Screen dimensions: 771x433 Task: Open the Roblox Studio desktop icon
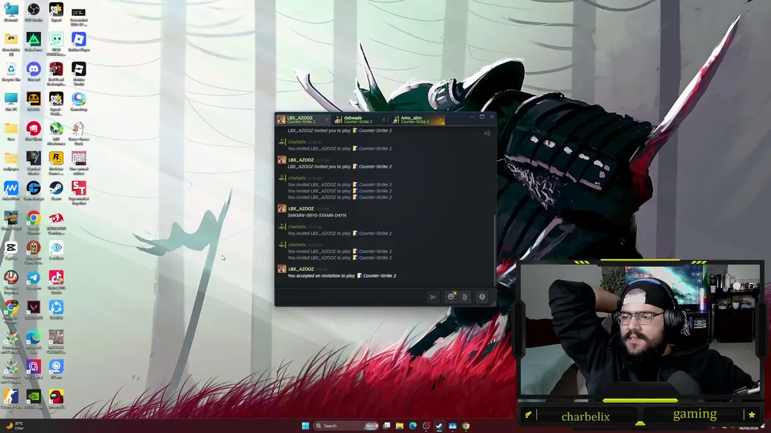78,73
